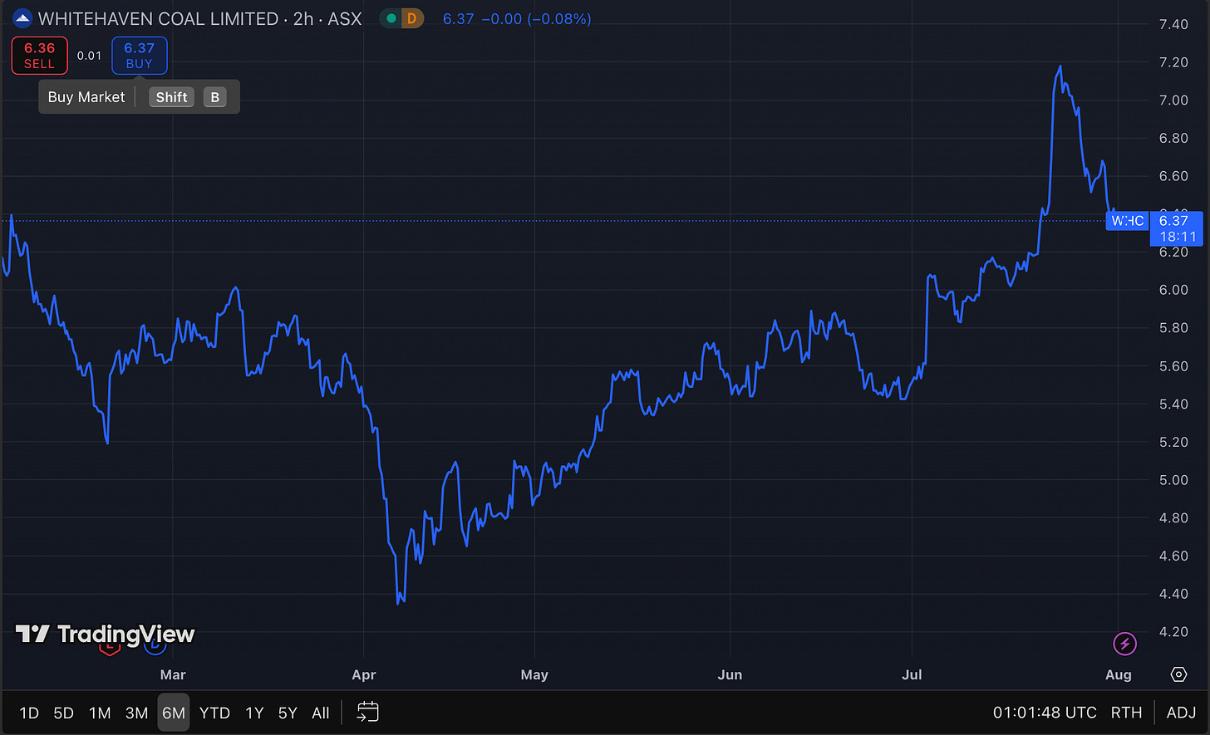Click the 5.20 price axis label
The width and height of the screenshot is (1210, 735).
1173,442
